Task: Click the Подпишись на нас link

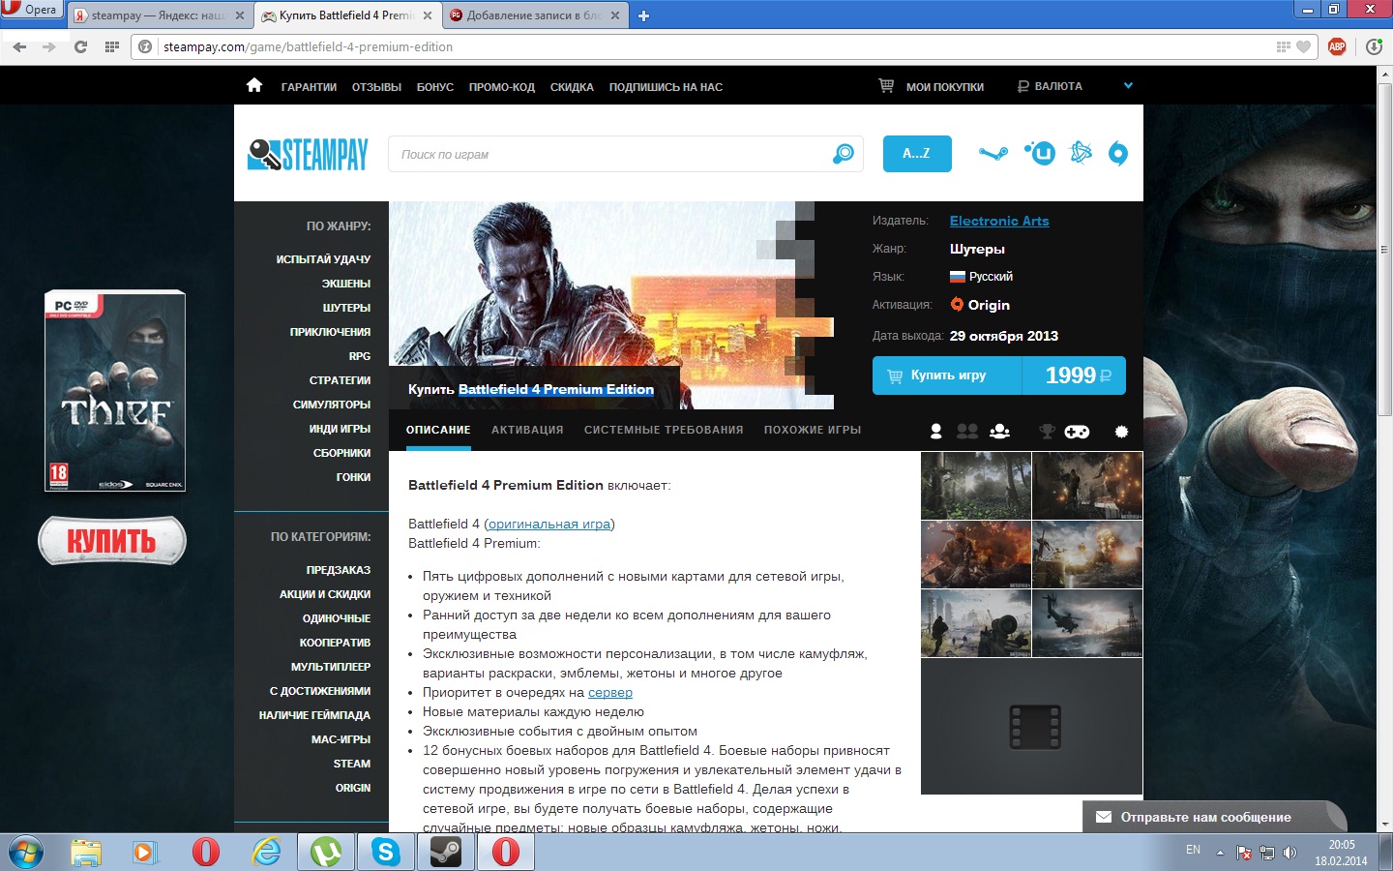Action: (666, 87)
